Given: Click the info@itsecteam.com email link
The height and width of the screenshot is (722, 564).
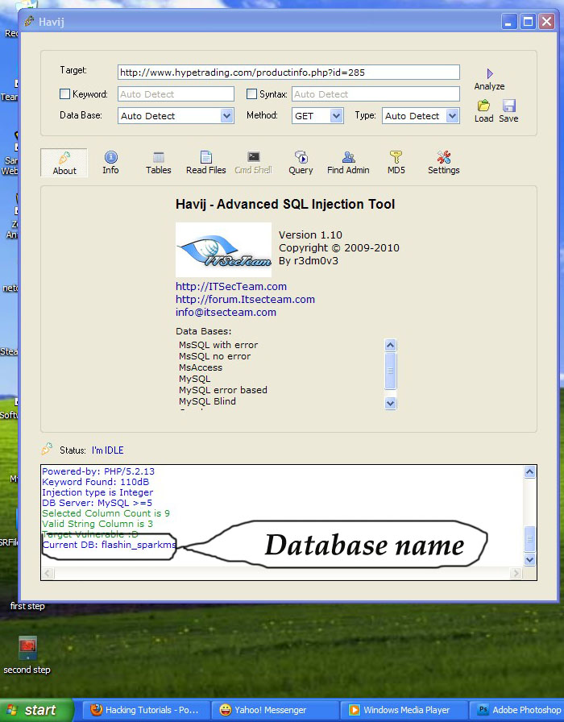Looking at the screenshot, I should [226, 312].
